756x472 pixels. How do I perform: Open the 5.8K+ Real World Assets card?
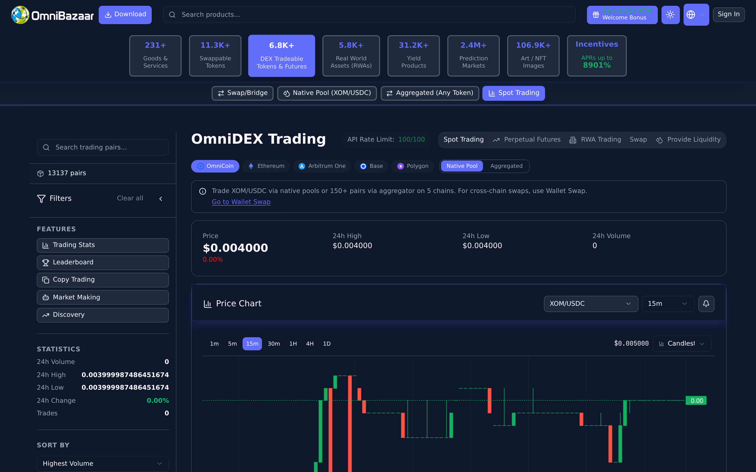click(351, 56)
